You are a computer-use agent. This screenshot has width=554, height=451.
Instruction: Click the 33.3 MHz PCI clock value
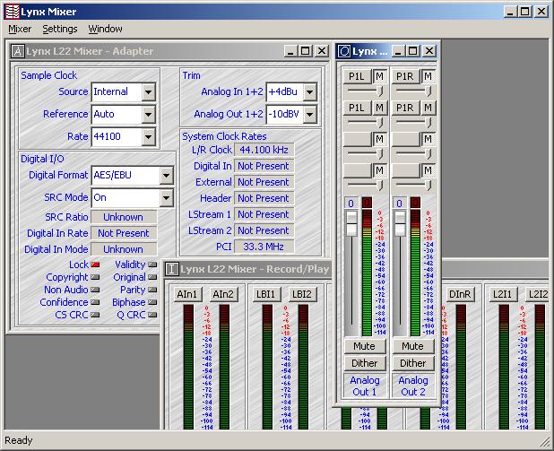tap(264, 247)
